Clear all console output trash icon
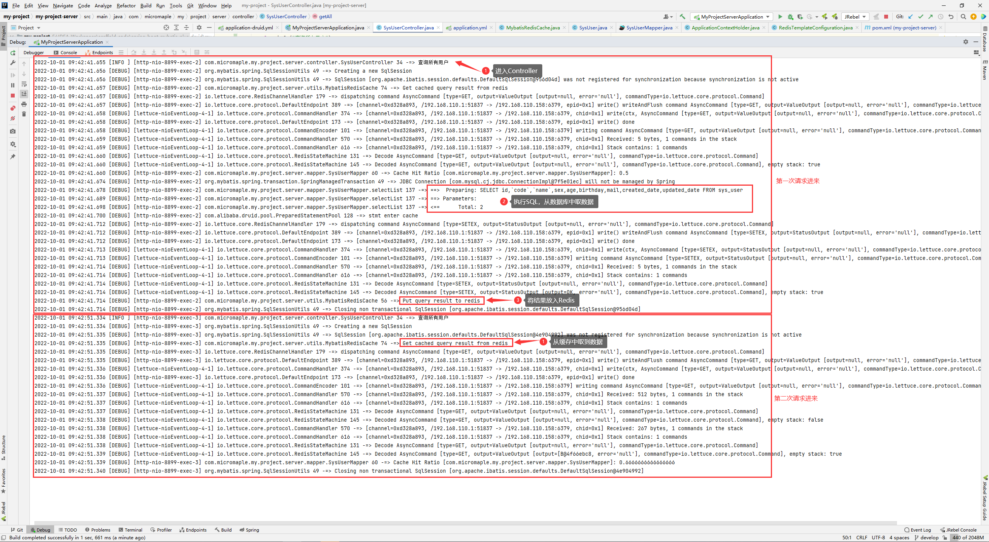 point(24,114)
